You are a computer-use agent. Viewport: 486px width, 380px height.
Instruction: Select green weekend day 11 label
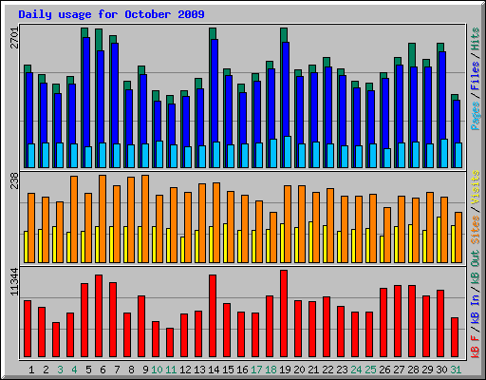click(171, 370)
